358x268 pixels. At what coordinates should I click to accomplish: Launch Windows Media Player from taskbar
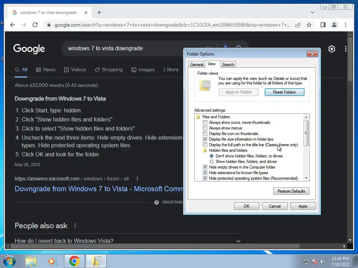52,261
